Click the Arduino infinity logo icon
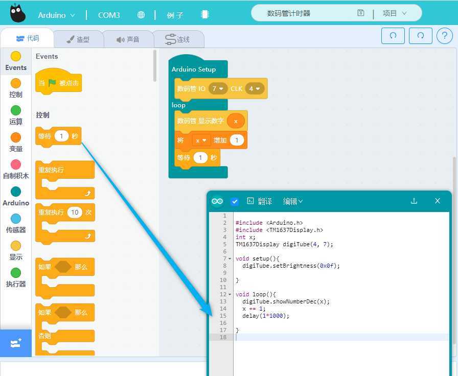Viewport: 458px width, 376px height. click(x=217, y=201)
